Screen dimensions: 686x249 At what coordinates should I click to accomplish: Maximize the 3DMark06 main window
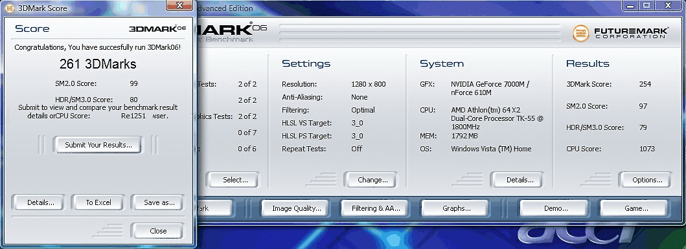coord(646,6)
